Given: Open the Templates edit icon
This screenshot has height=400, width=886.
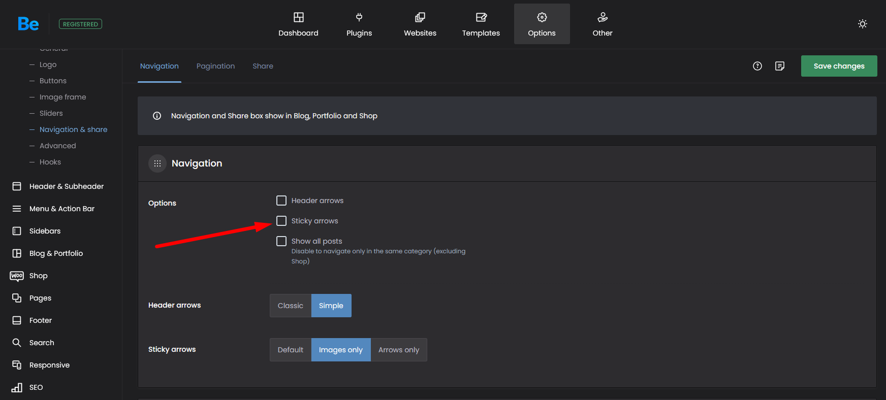Looking at the screenshot, I should 481,17.
